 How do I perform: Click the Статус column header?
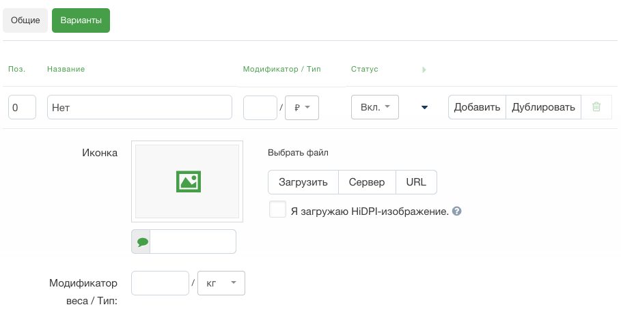tap(364, 69)
